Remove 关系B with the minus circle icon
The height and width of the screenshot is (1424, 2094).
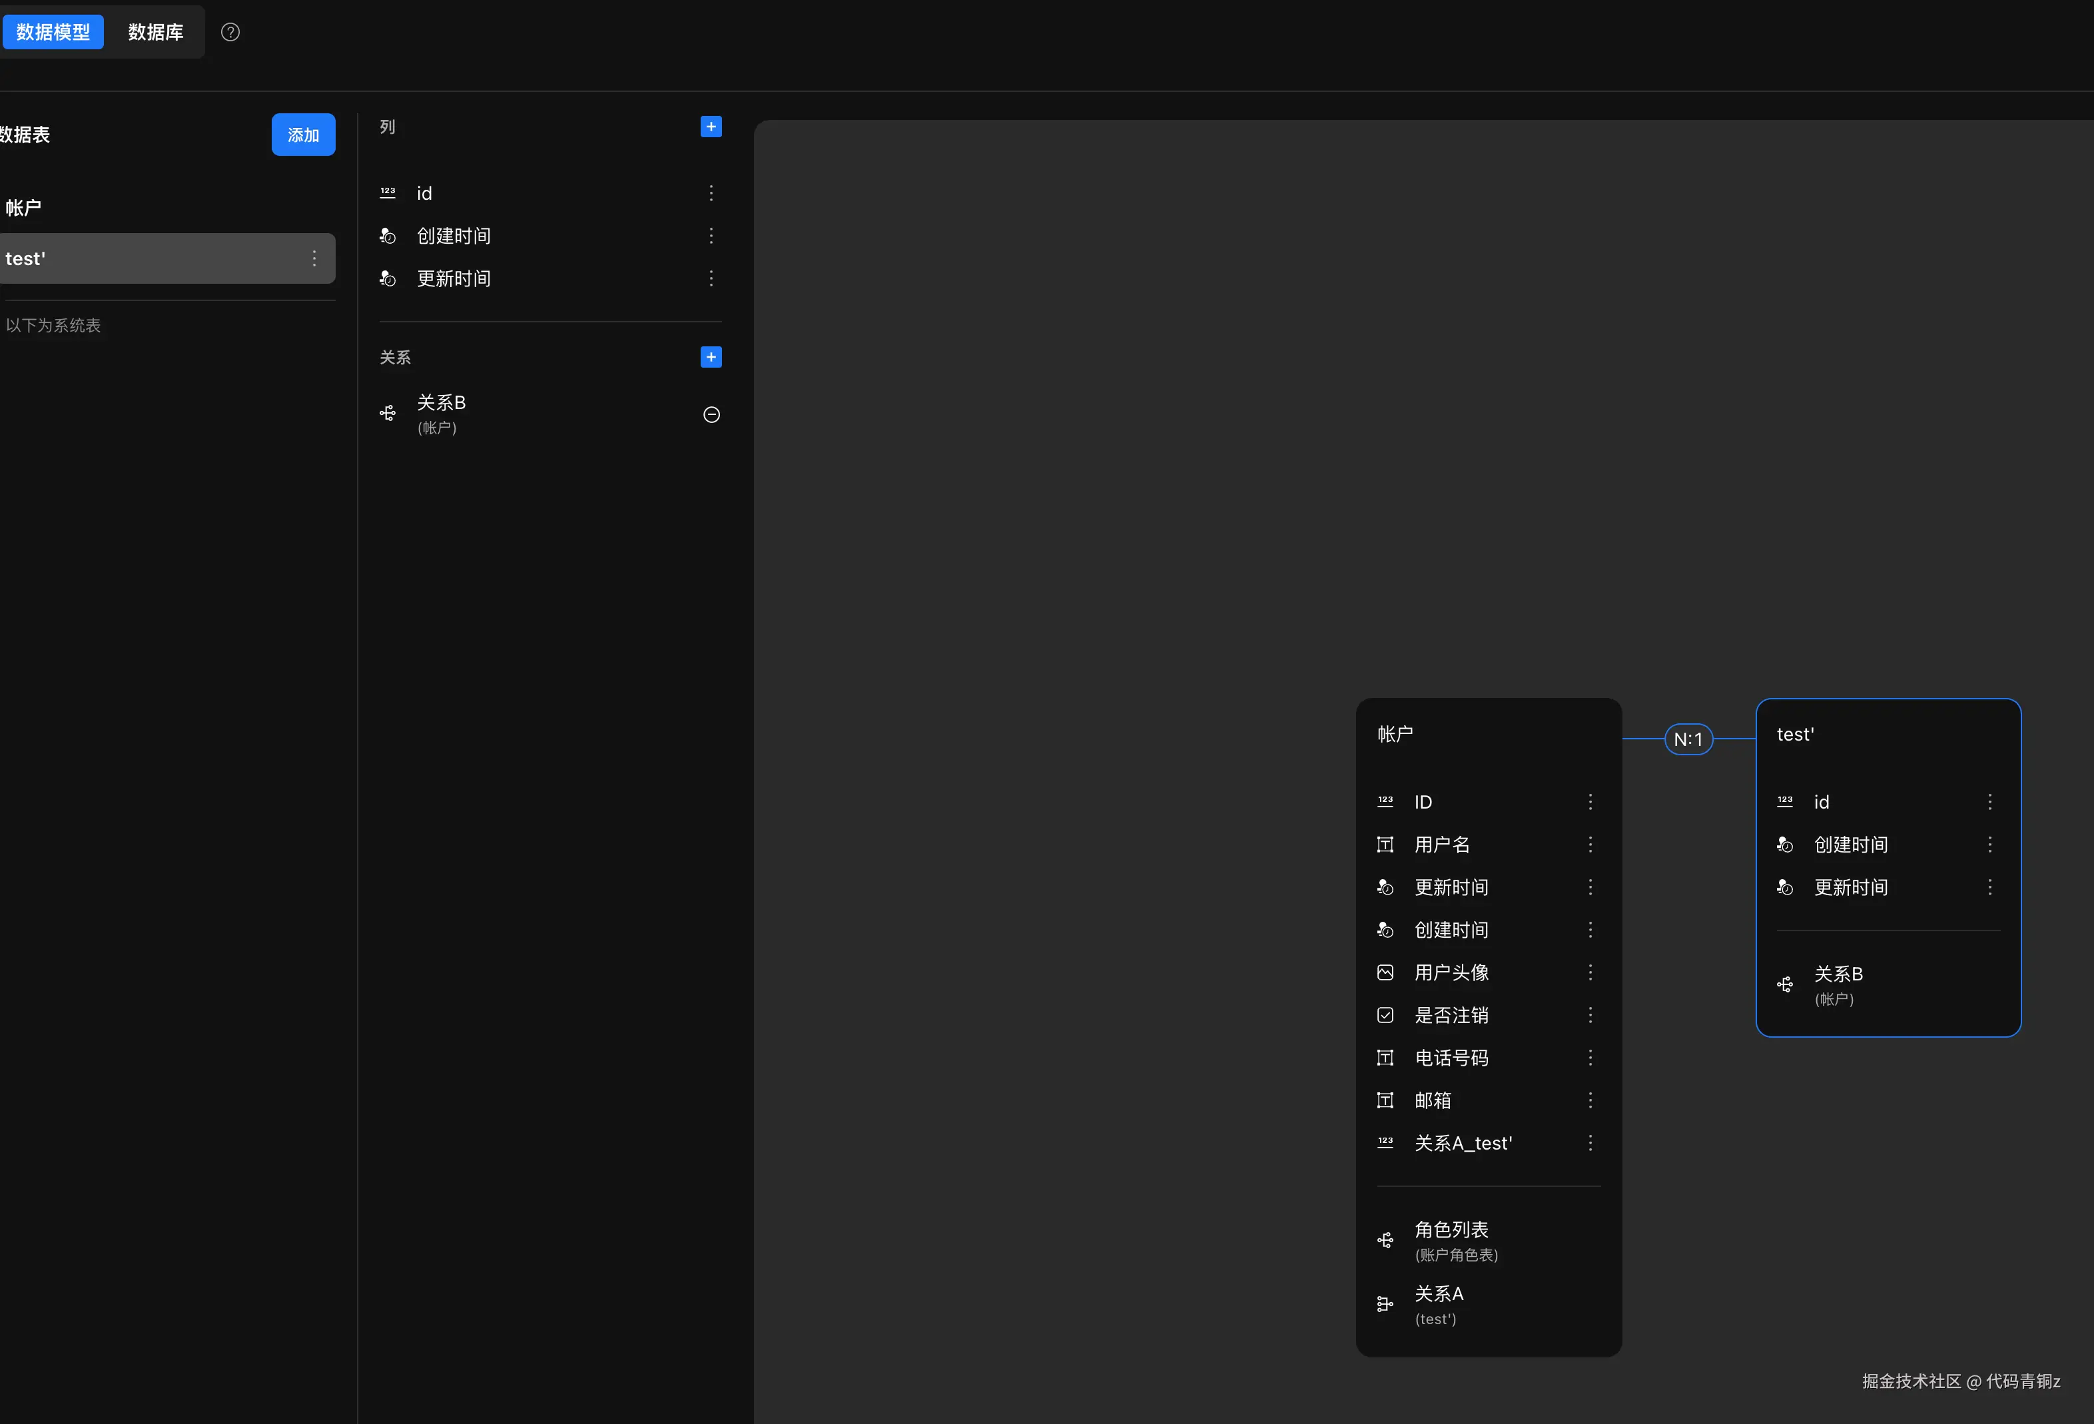click(x=711, y=414)
